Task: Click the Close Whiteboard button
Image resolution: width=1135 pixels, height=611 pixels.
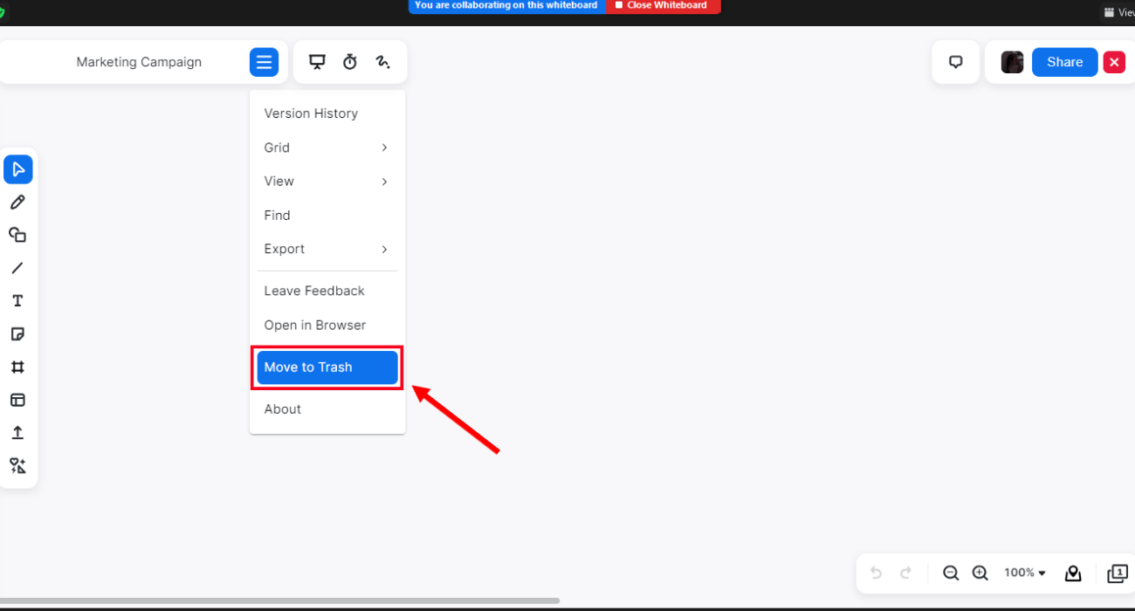Action: 663,5
